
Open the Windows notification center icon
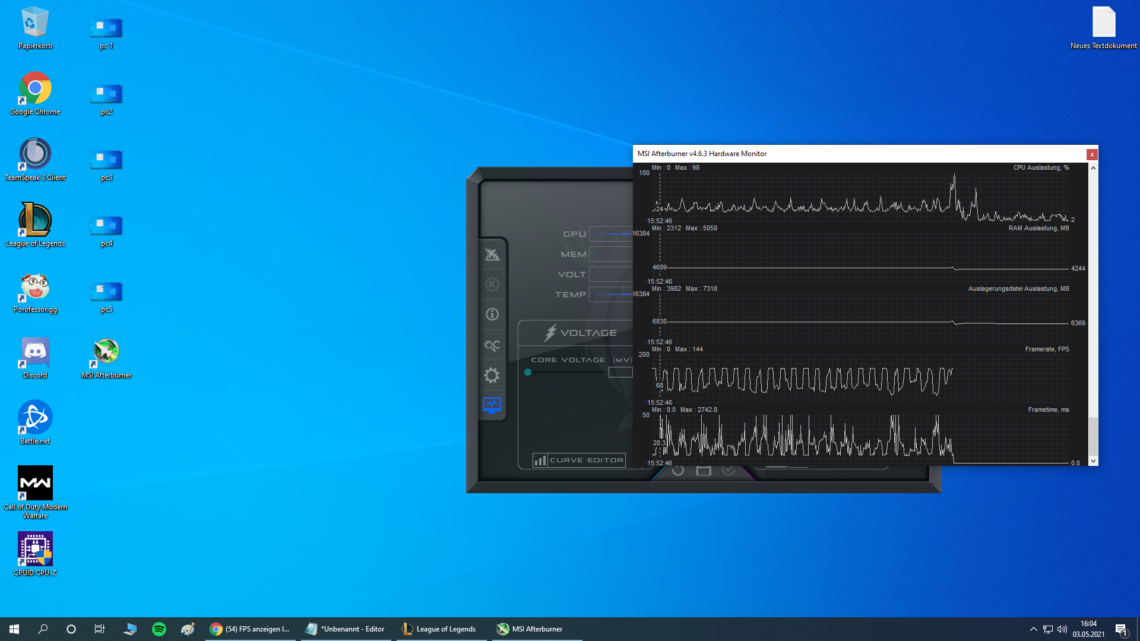click(x=1121, y=629)
